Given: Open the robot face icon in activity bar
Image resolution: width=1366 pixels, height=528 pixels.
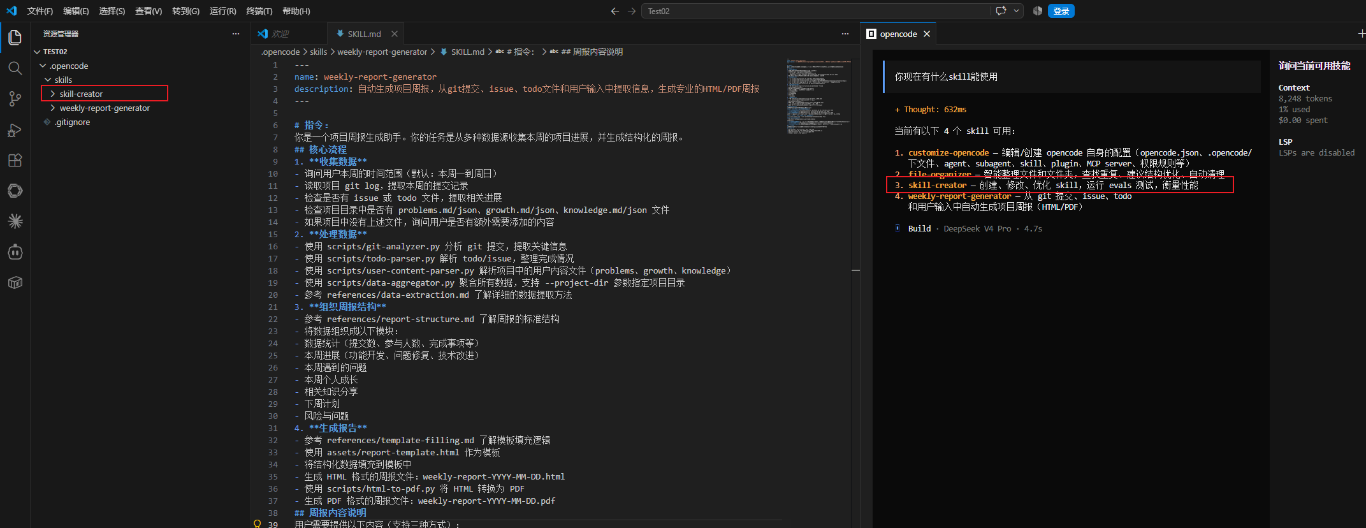Looking at the screenshot, I should (x=15, y=252).
